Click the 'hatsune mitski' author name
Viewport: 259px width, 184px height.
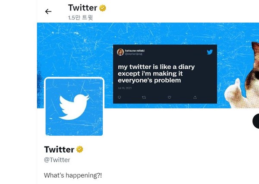(135, 51)
